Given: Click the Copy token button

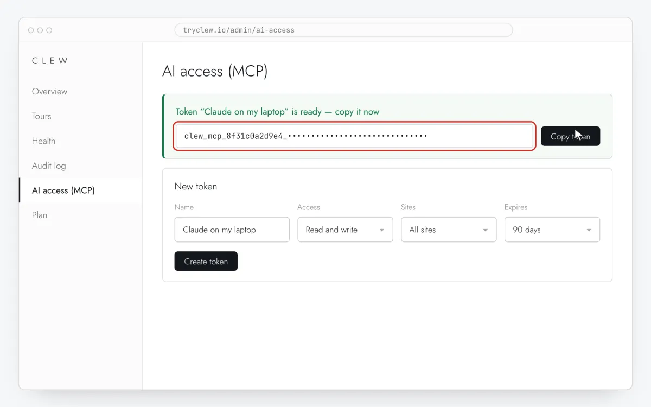Looking at the screenshot, I should click(x=570, y=136).
